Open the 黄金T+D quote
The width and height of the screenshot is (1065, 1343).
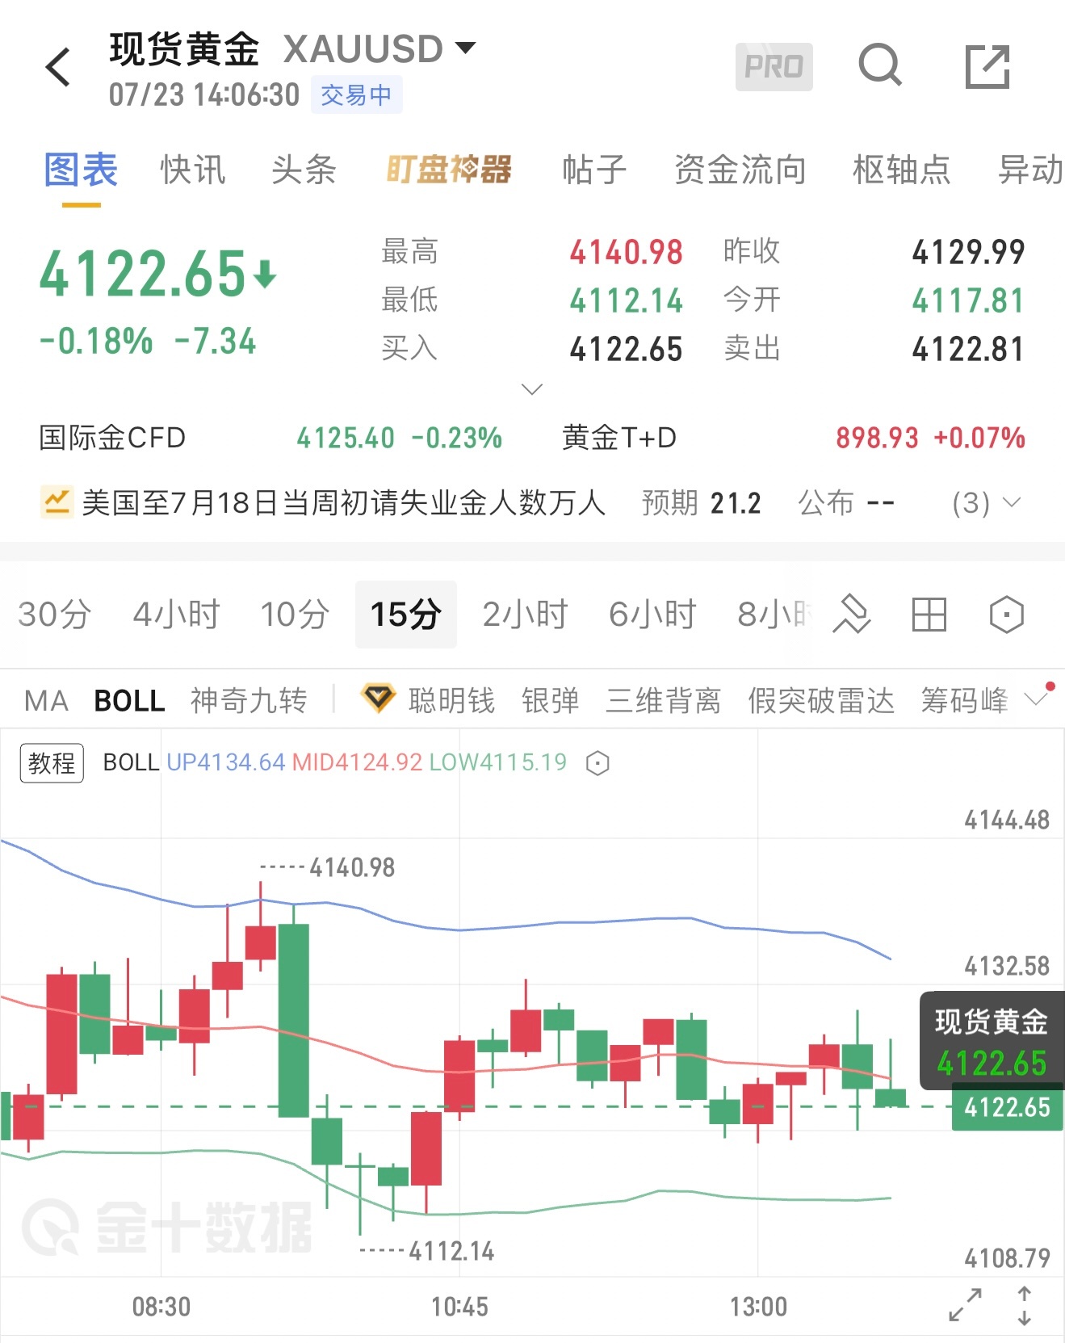point(793,438)
